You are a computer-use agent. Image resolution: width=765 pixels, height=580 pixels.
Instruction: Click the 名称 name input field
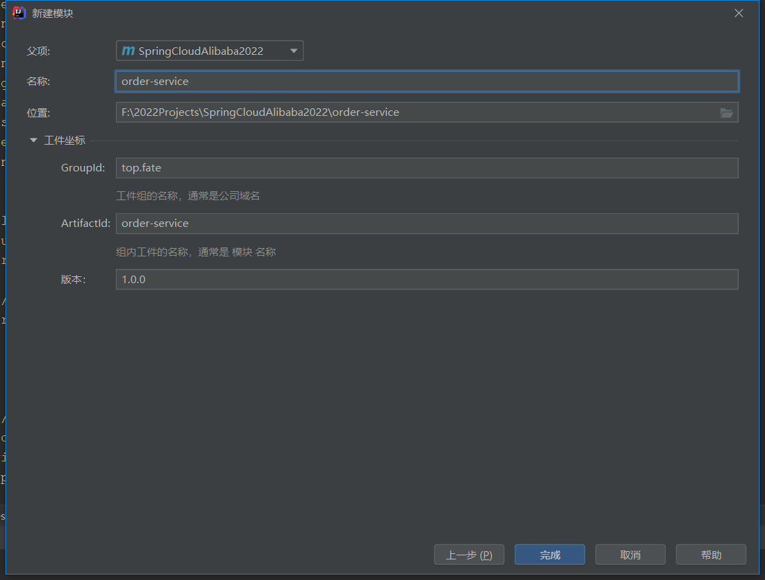(427, 82)
